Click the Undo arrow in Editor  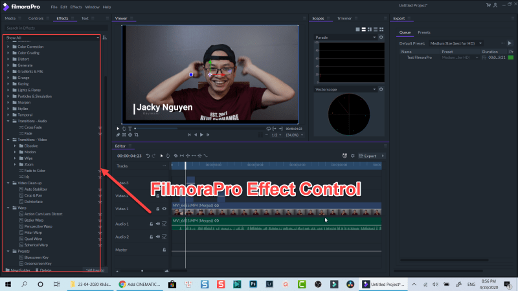(147, 156)
